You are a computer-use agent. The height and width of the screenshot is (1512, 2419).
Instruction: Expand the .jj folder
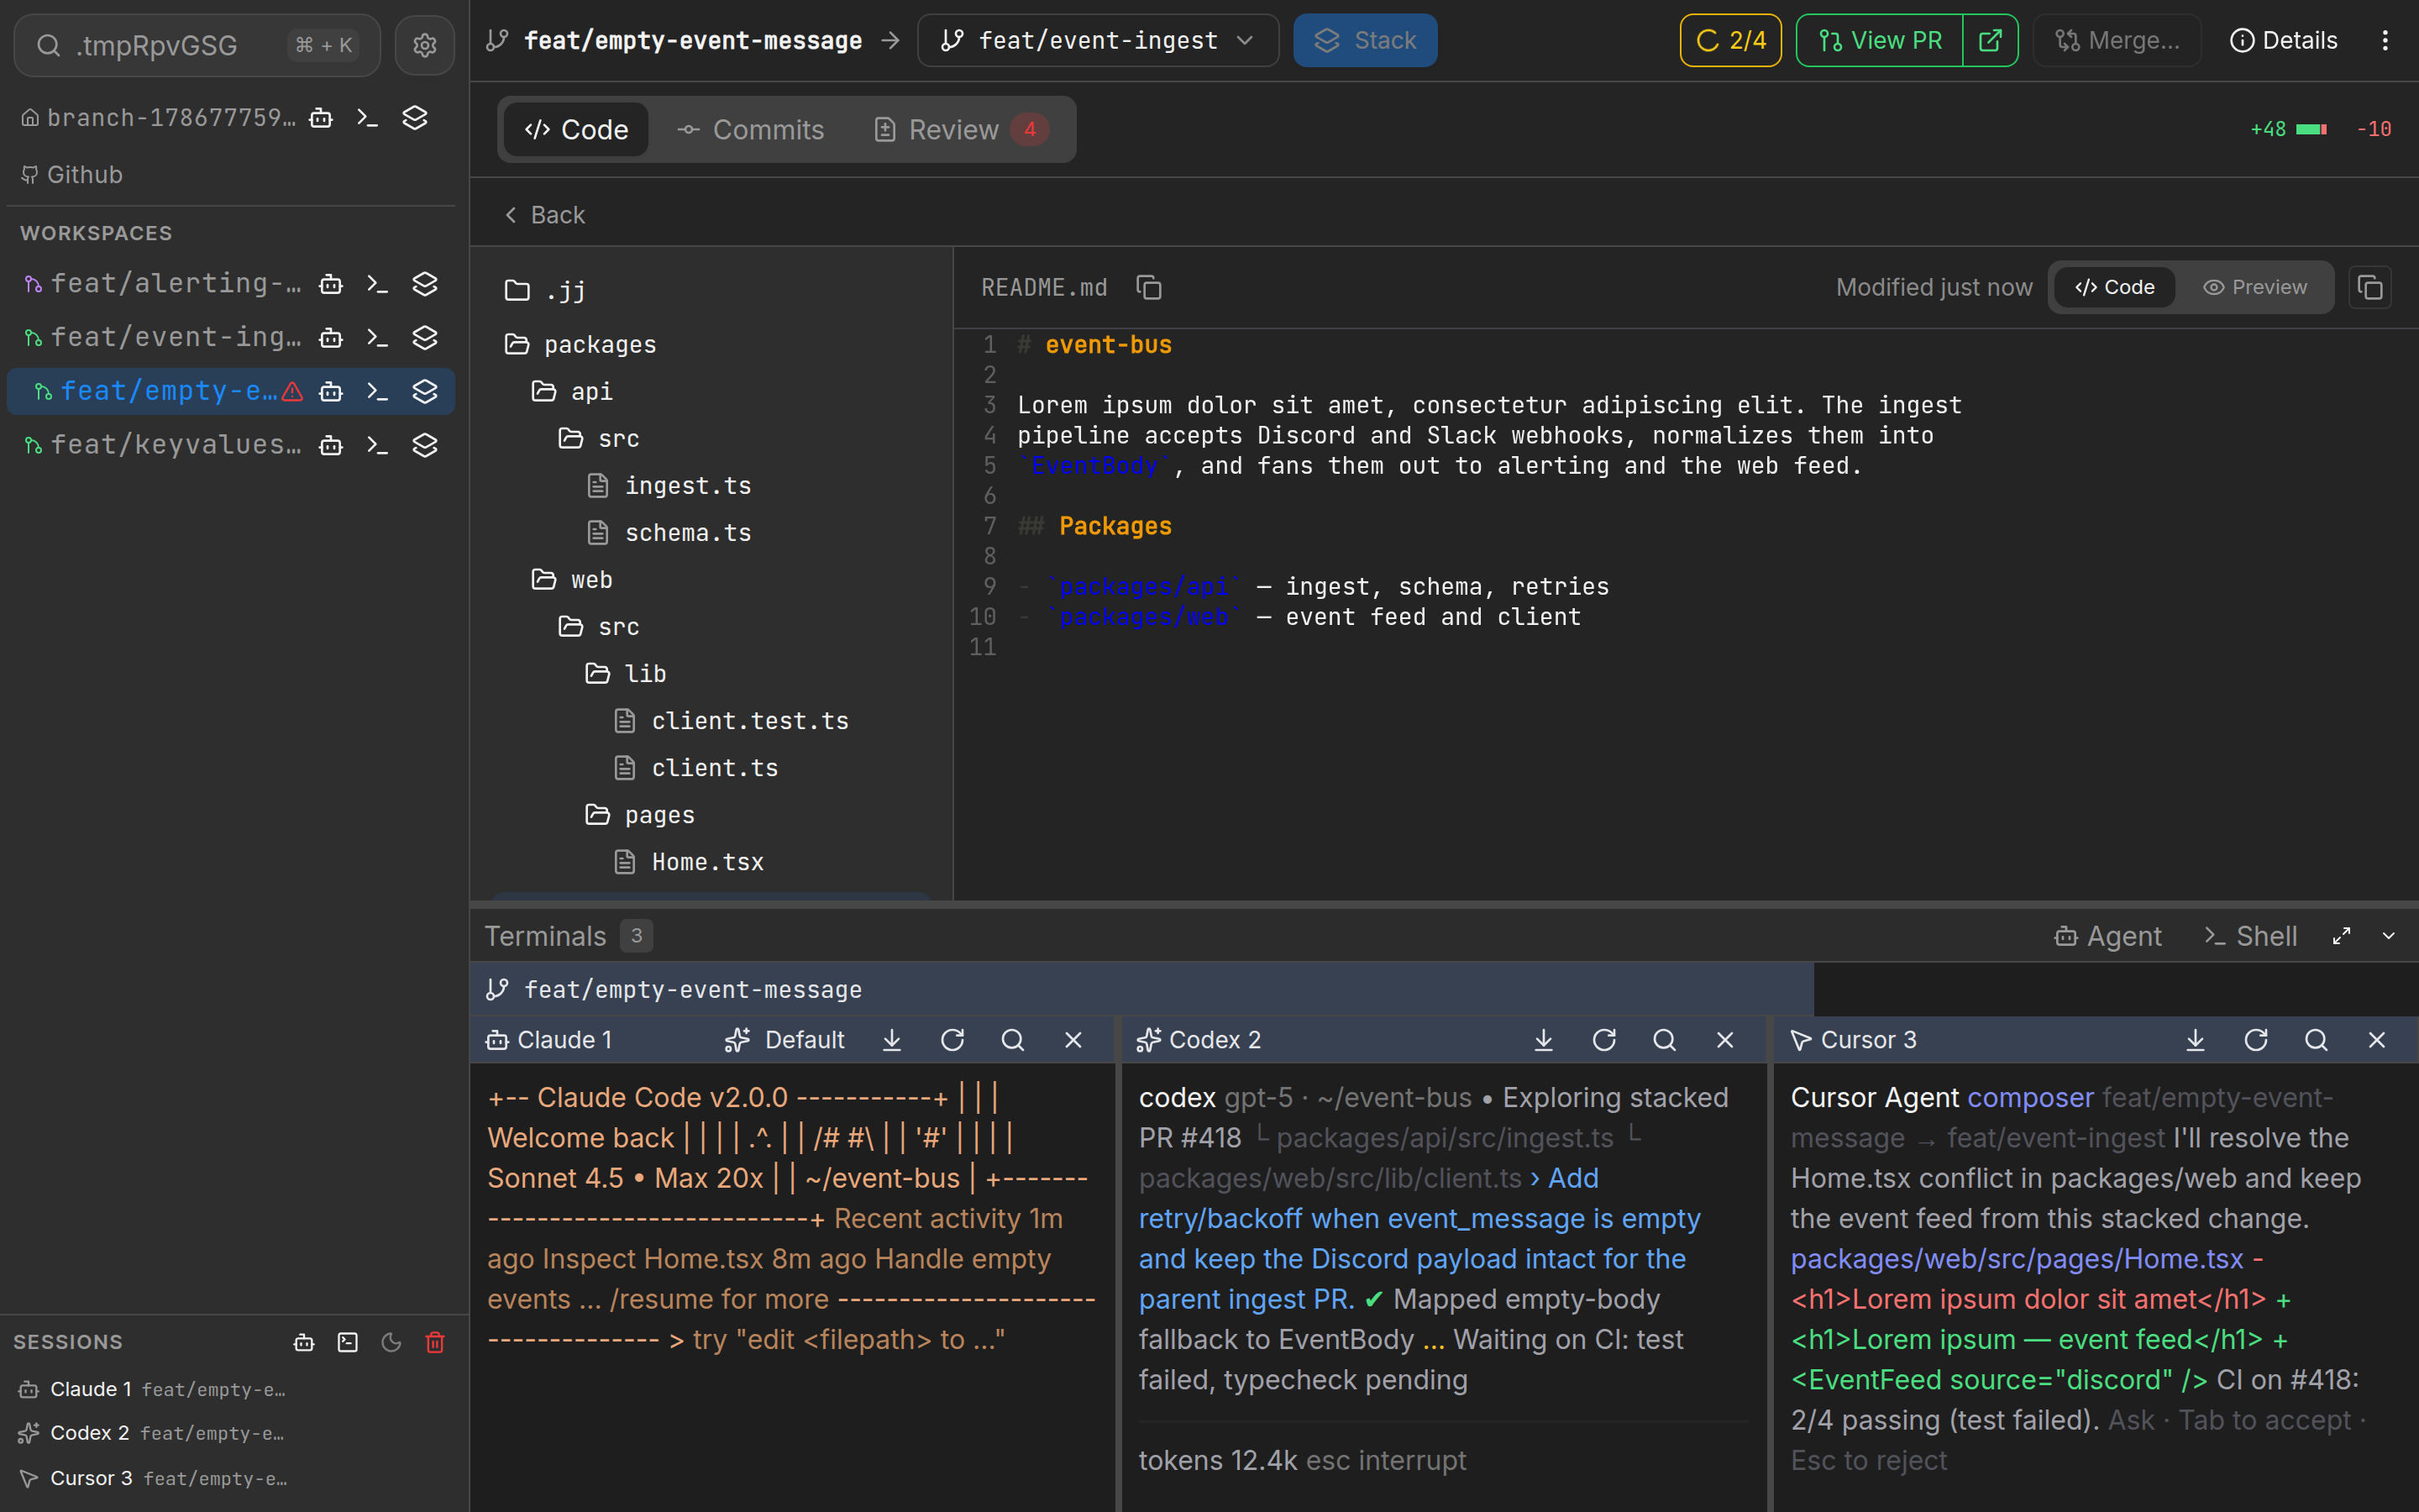point(546,291)
